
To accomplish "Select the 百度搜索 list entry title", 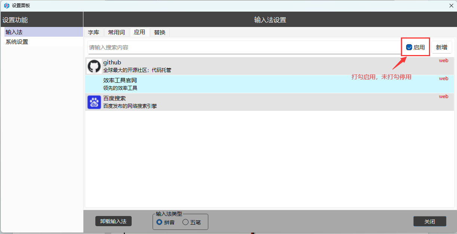I will (114, 98).
